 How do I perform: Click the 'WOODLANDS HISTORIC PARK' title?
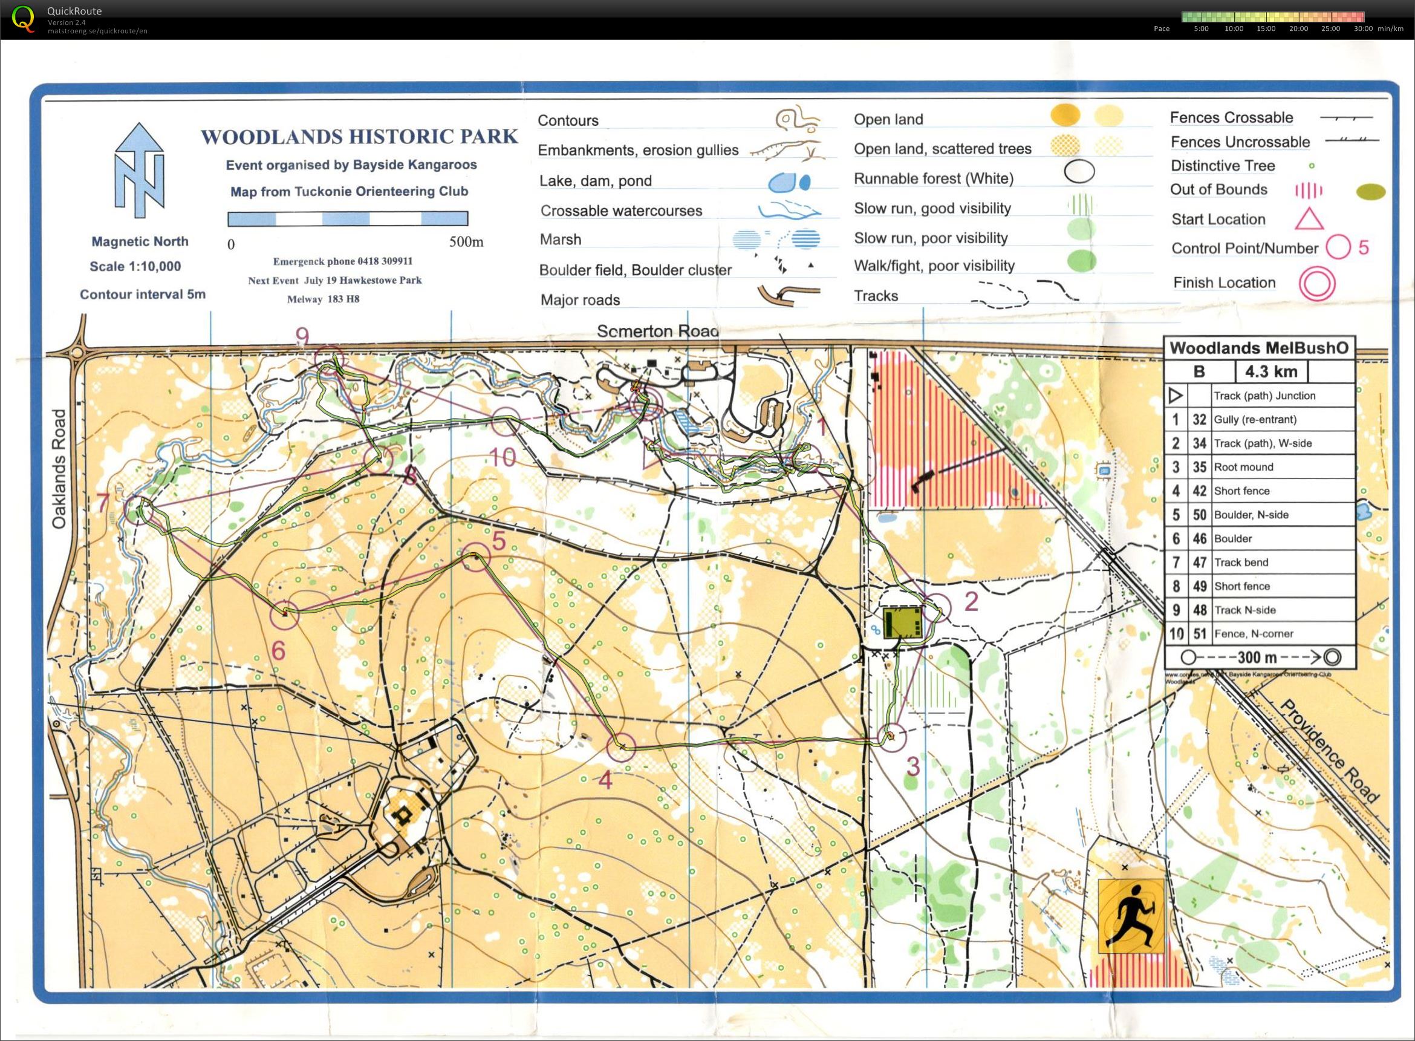coord(359,137)
